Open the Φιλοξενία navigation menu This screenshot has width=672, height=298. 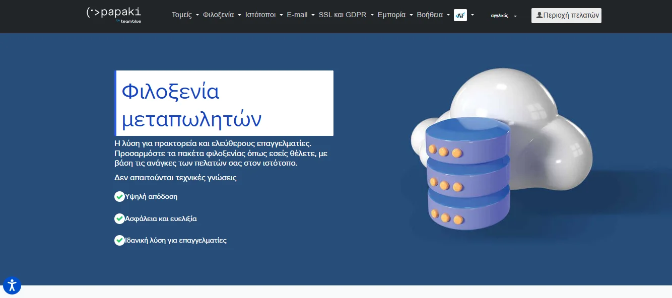pyautogui.click(x=222, y=15)
